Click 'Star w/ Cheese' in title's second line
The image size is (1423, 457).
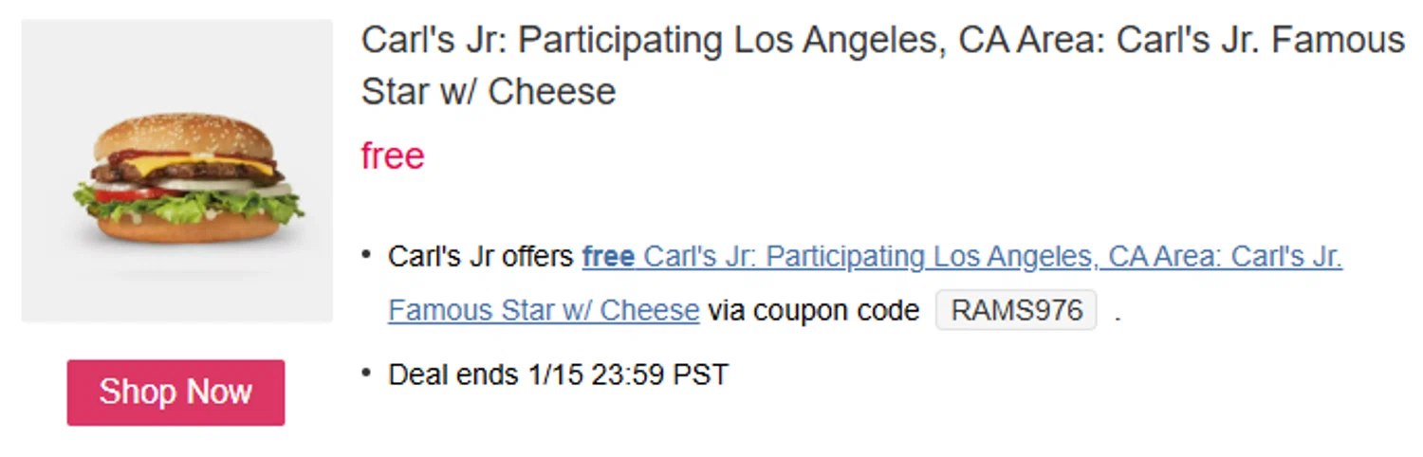tap(488, 92)
